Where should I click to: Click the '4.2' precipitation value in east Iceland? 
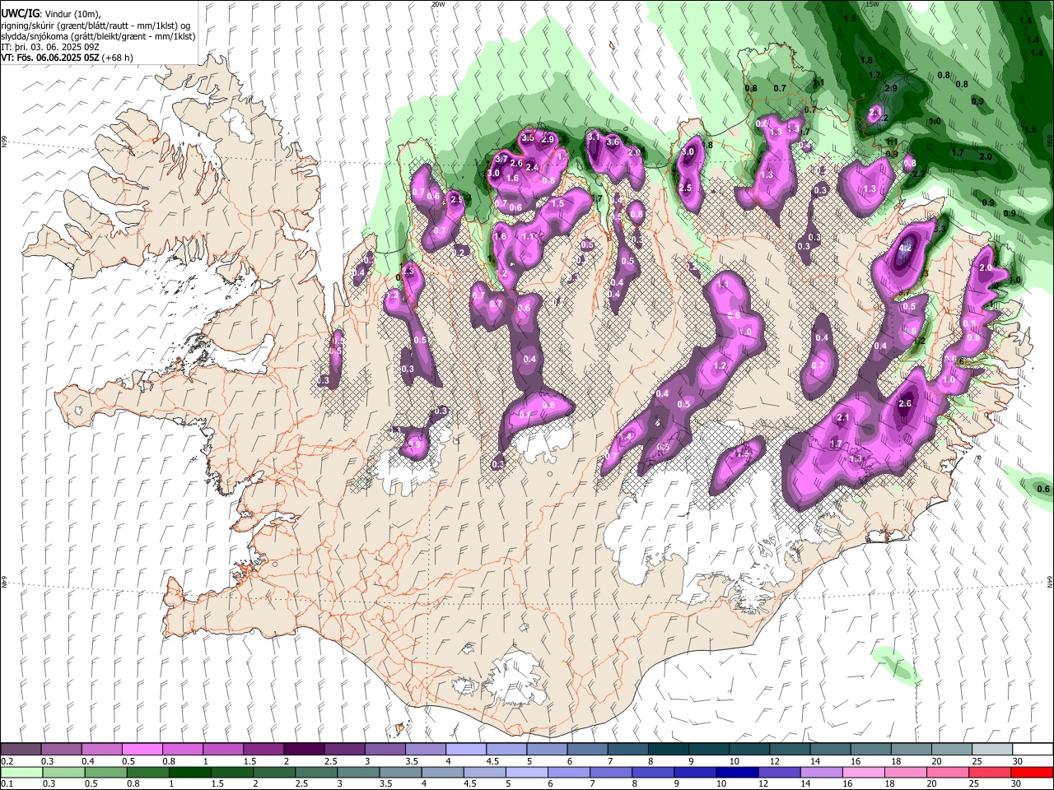pyautogui.click(x=905, y=248)
